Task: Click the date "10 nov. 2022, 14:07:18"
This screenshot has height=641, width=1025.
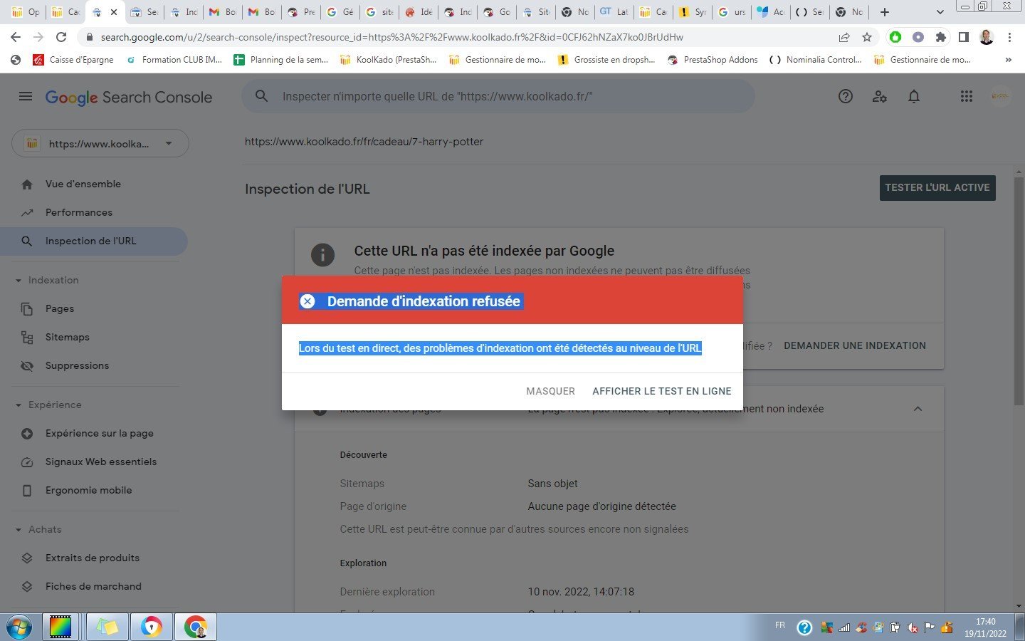Action: click(x=581, y=592)
